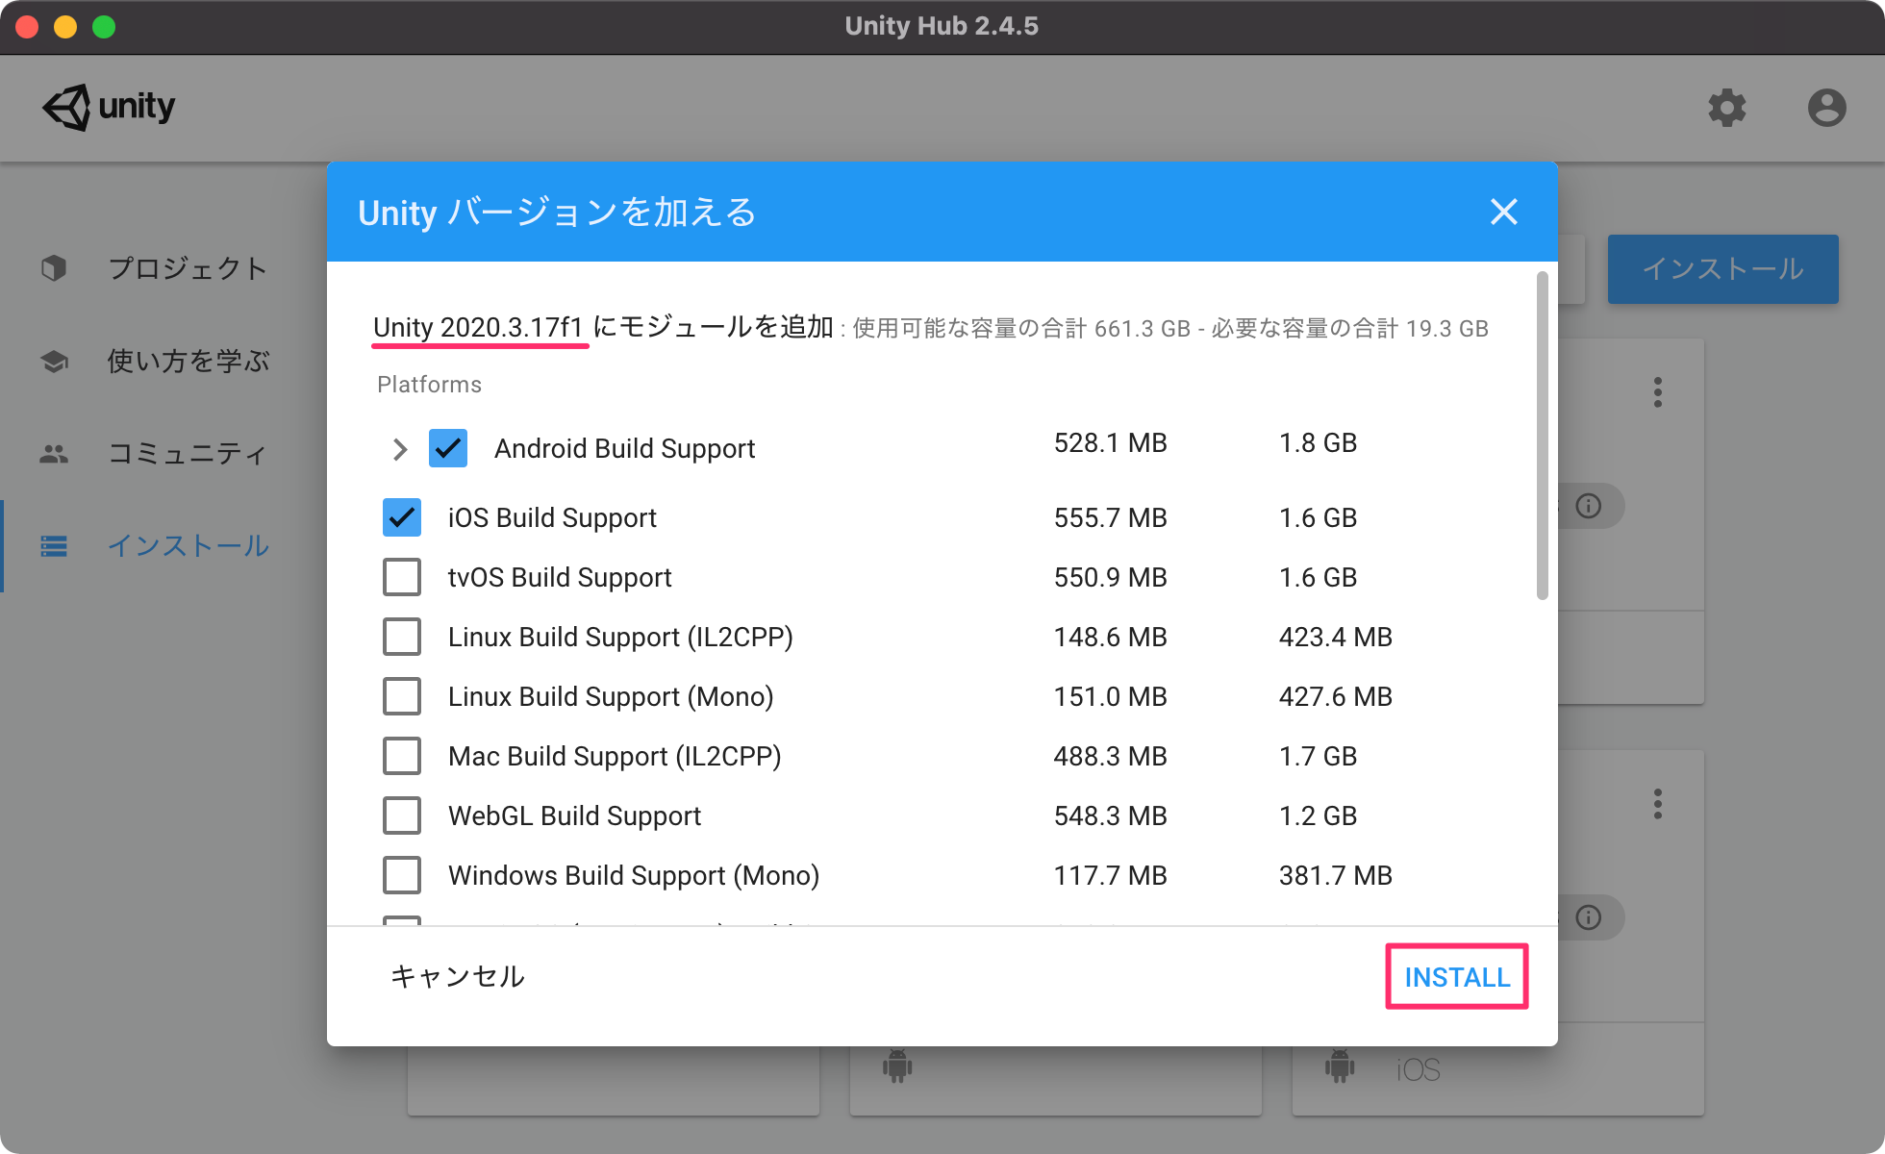The height and width of the screenshot is (1154, 1885).
Task: Click the プロジェクト cube icon
Action: click(x=54, y=268)
